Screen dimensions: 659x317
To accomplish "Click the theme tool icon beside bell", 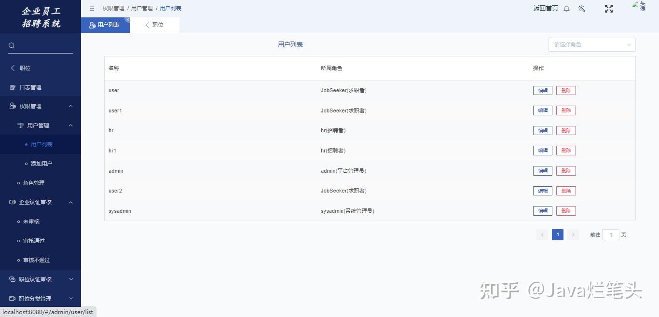I will (x=582, y=9).
